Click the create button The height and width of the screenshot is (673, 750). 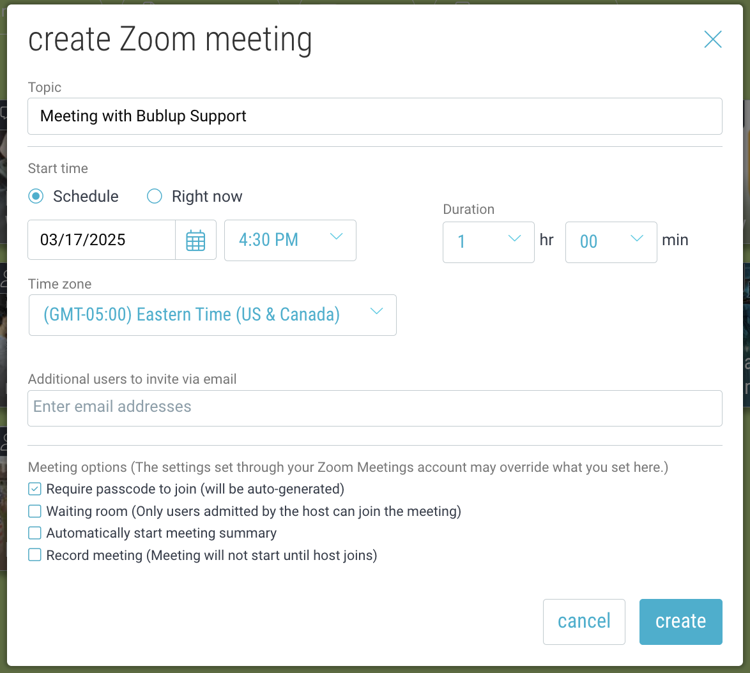pos(680,621)
